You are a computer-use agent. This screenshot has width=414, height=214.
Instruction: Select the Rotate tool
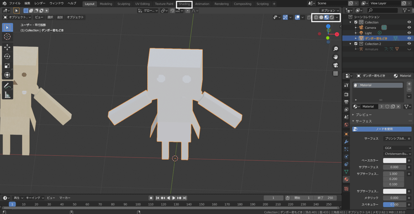7,56
